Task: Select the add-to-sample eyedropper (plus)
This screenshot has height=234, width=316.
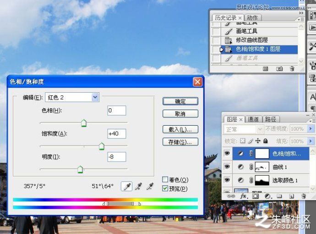Action: 138,186
